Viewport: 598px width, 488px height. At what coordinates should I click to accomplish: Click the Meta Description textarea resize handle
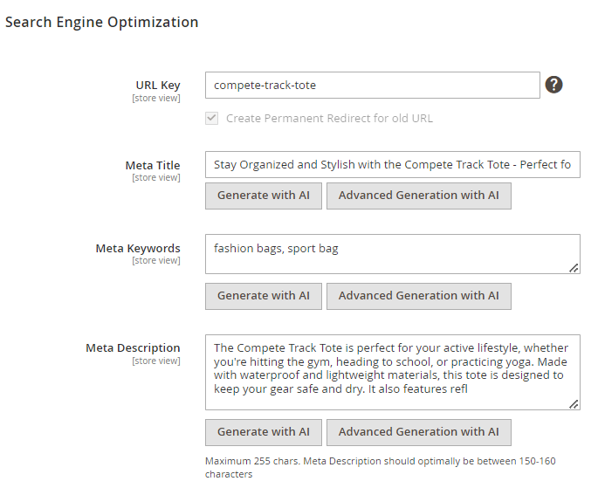[x=574, y=404]
